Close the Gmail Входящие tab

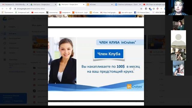27,4
